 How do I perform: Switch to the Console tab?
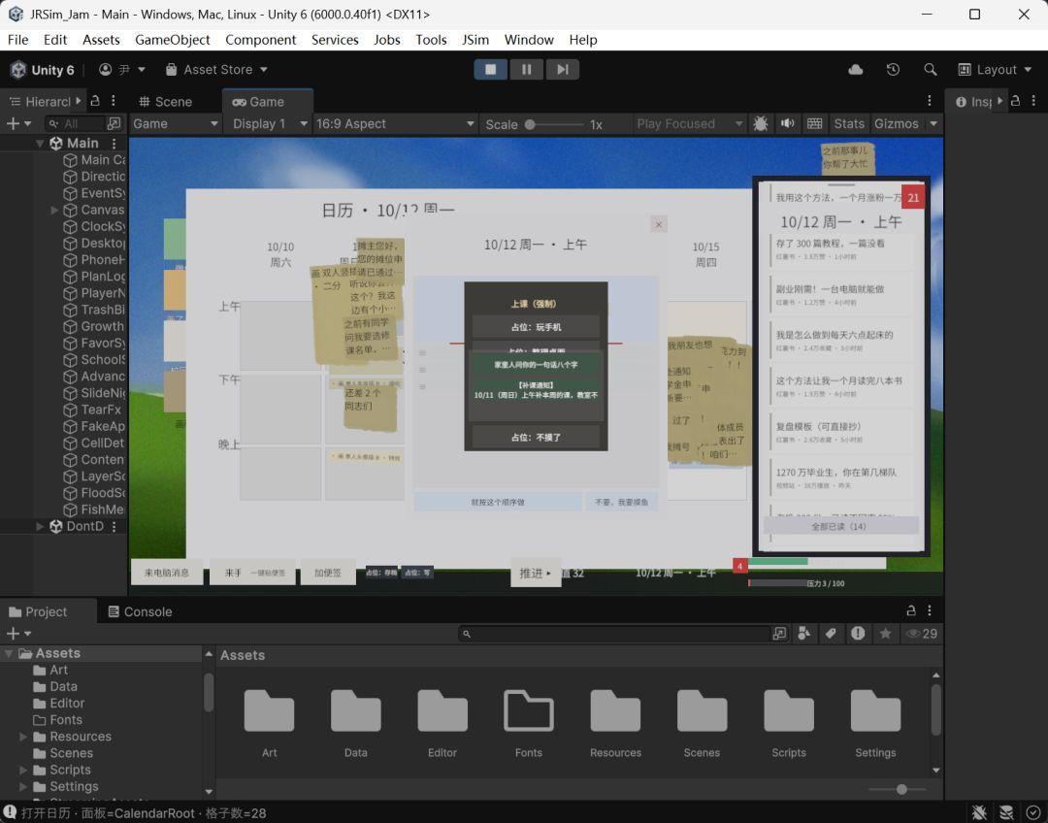(x=141, y=611)
